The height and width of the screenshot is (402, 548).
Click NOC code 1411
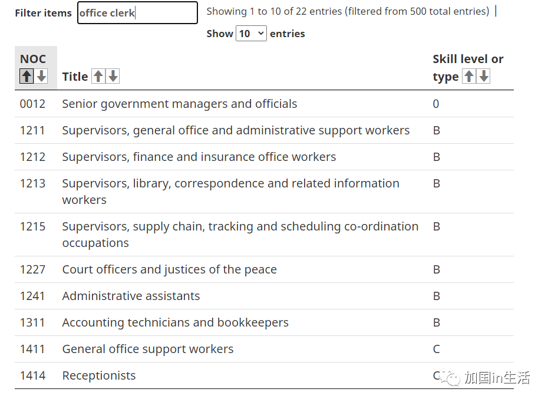(x=32, y=349)
